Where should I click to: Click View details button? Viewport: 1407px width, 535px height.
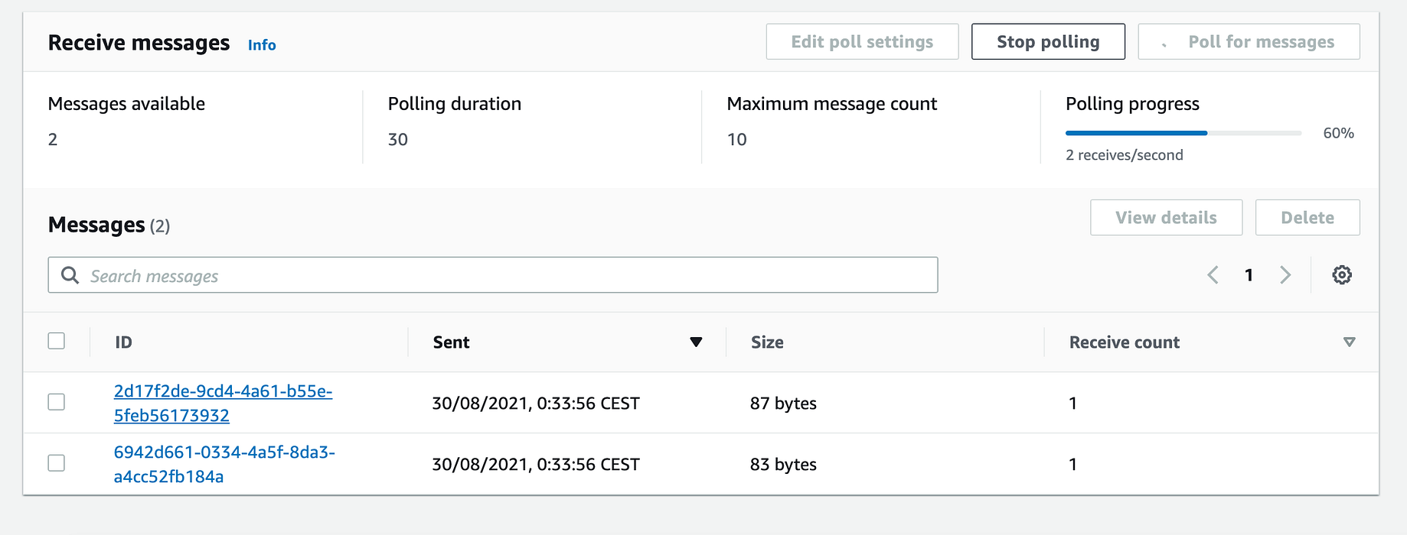[1166, 218]
